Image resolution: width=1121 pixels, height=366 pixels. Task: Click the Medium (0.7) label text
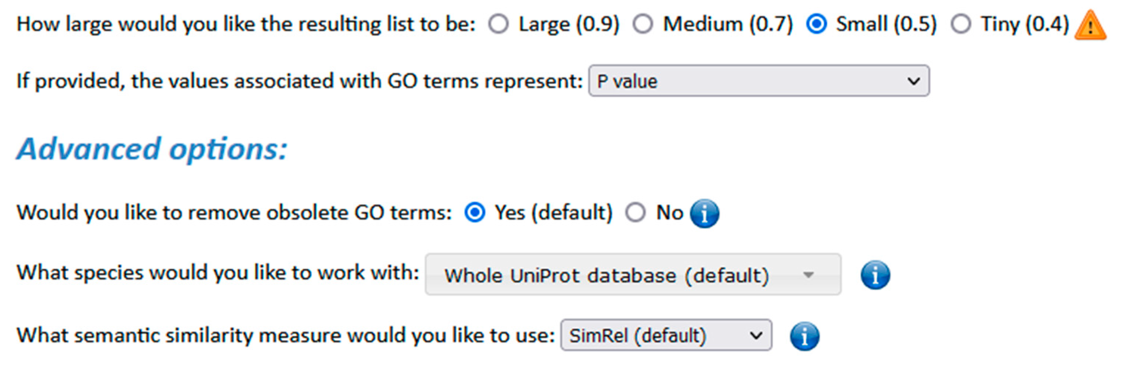728,24
